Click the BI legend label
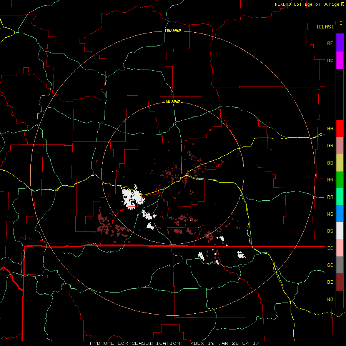 click(330, 282)
